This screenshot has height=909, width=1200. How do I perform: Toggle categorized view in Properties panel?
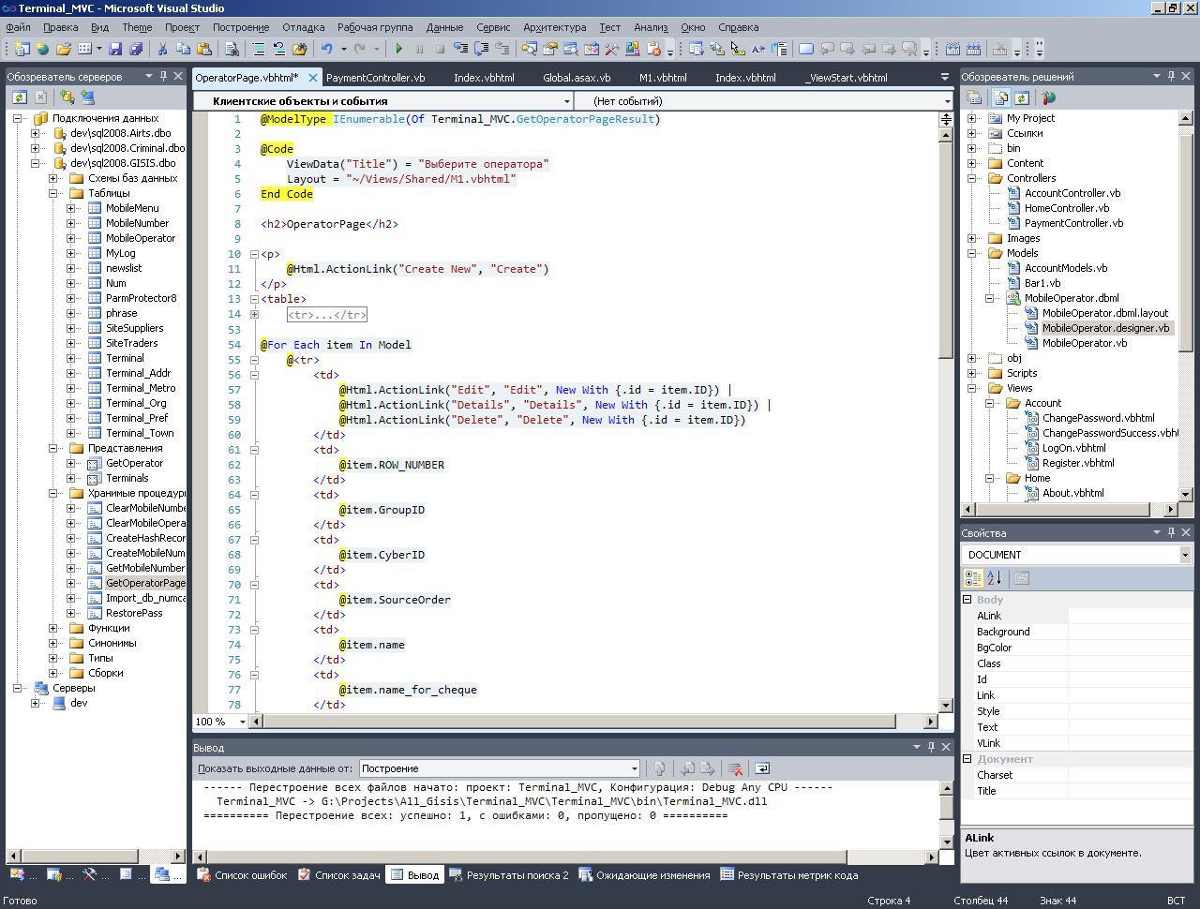tap(974, 578)
